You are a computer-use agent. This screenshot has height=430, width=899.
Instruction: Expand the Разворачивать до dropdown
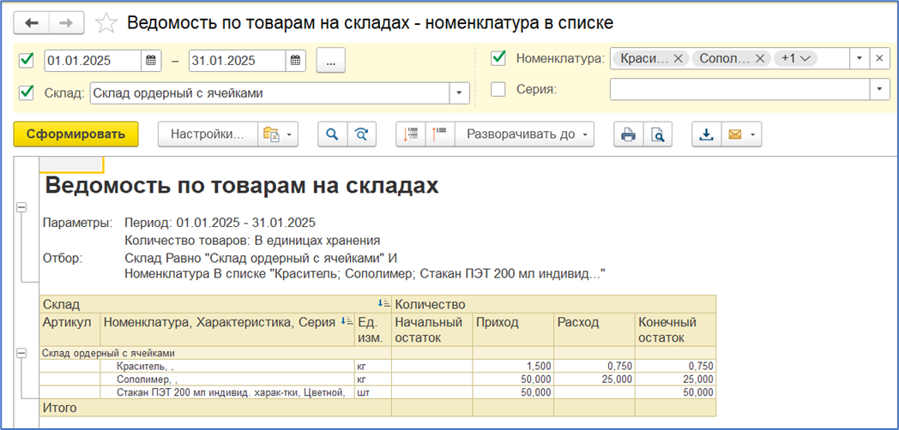point(525,134)
